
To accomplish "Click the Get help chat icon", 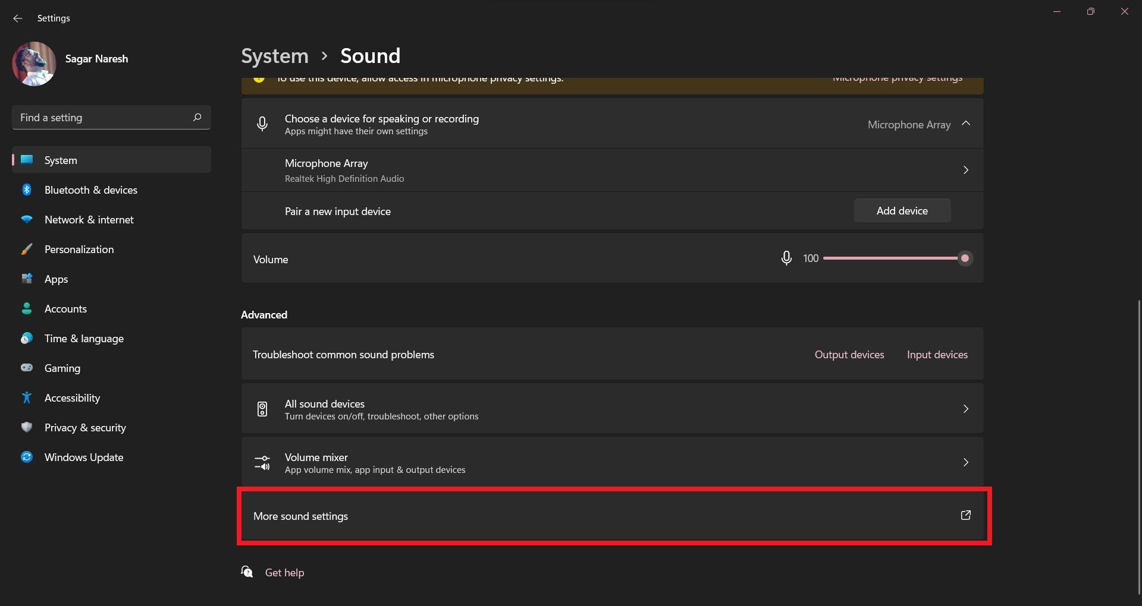I will pos(247,572).
